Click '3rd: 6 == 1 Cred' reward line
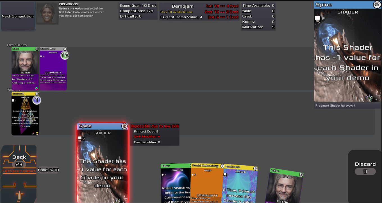Screen dimensions: 382x203 point(223,17)
